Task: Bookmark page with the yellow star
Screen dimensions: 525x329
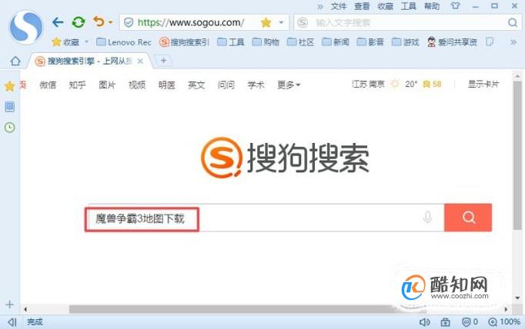Action: tap(266, 23)
